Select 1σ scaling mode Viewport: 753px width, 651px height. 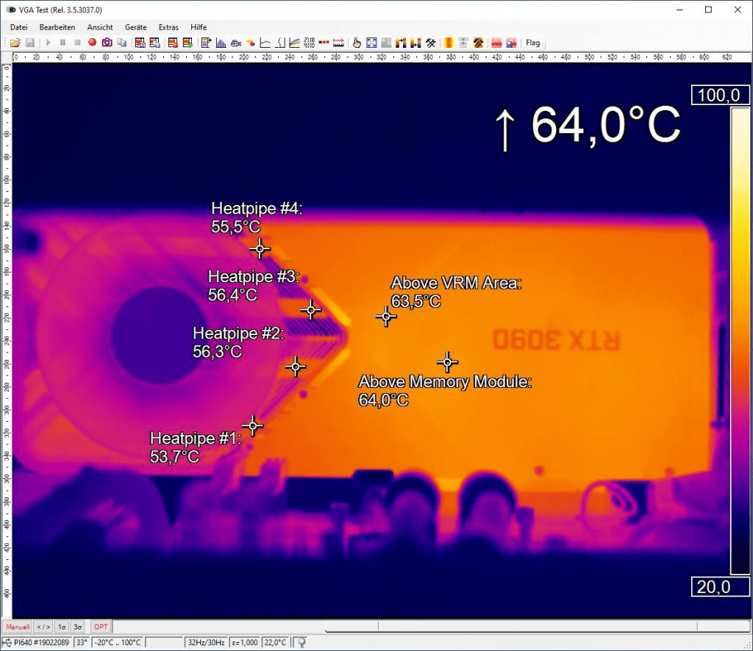(62, 627)
